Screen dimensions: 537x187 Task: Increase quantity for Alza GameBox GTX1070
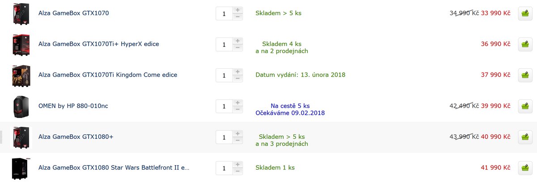(x=238, y=10)
